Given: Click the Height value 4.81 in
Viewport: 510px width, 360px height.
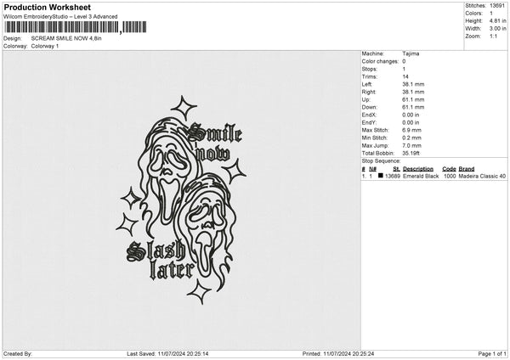Looking at the screenshot, I should [x=497, y=20].
